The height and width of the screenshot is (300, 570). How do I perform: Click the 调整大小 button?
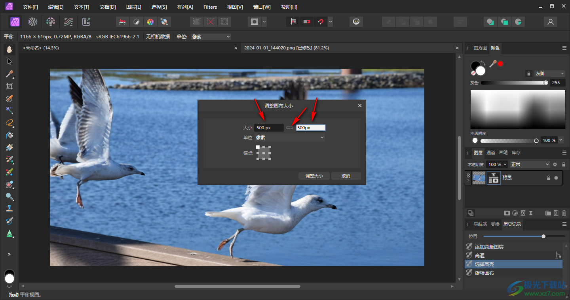click(x=314, y=176)
